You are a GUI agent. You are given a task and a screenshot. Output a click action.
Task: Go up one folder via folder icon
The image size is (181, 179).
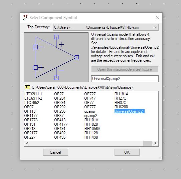pos(27,87)
